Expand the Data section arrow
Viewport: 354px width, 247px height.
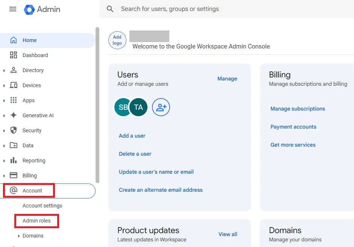[4, 146]
